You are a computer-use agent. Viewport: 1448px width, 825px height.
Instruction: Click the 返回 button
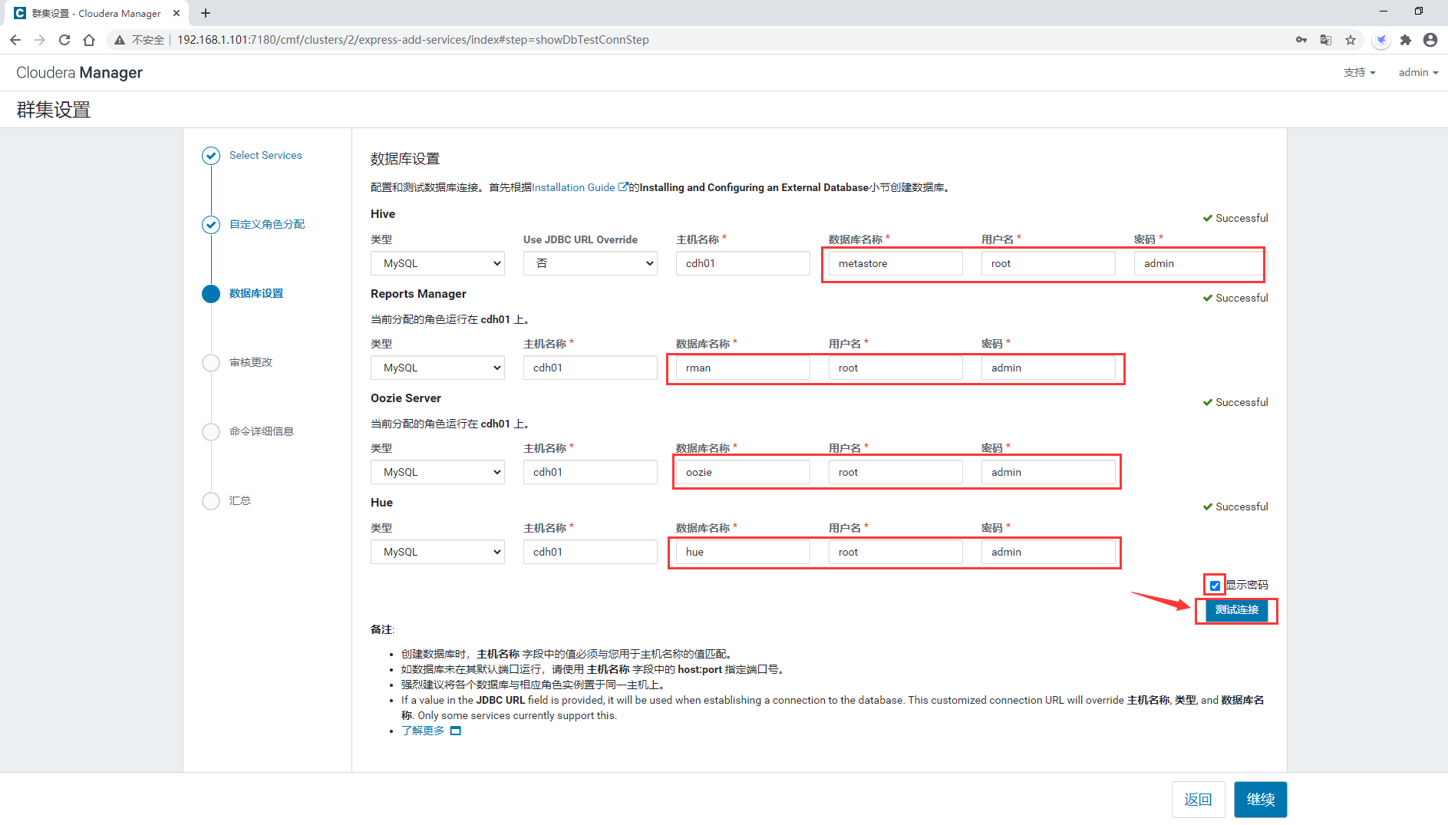(1198, 800)
